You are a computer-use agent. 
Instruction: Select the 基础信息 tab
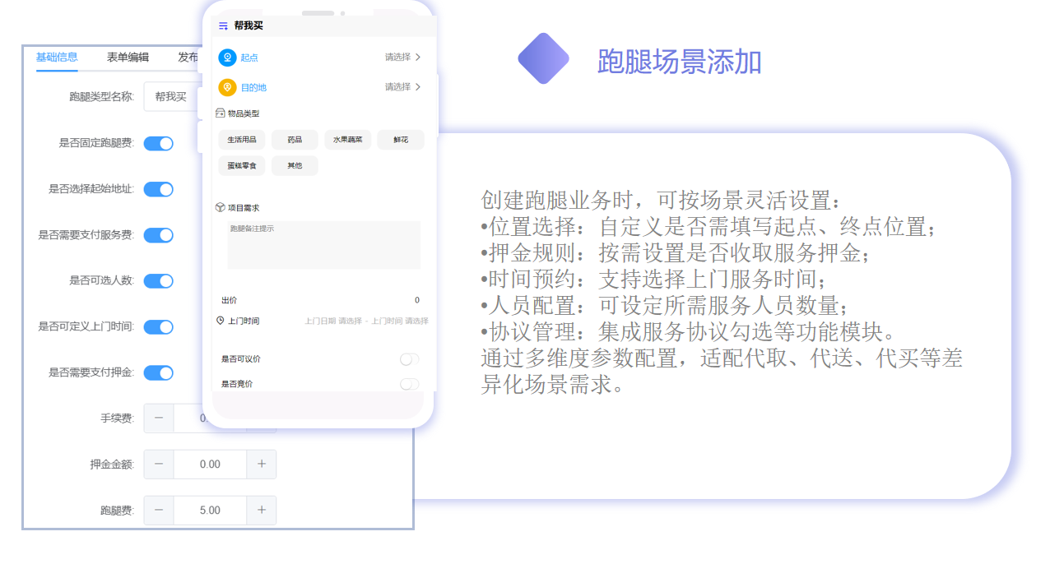click(57, 58)
